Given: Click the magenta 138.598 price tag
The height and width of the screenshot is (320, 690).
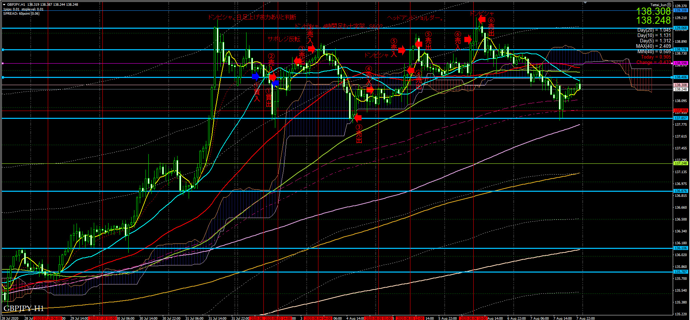Looking at the screenshot, I should pos(681,63).
